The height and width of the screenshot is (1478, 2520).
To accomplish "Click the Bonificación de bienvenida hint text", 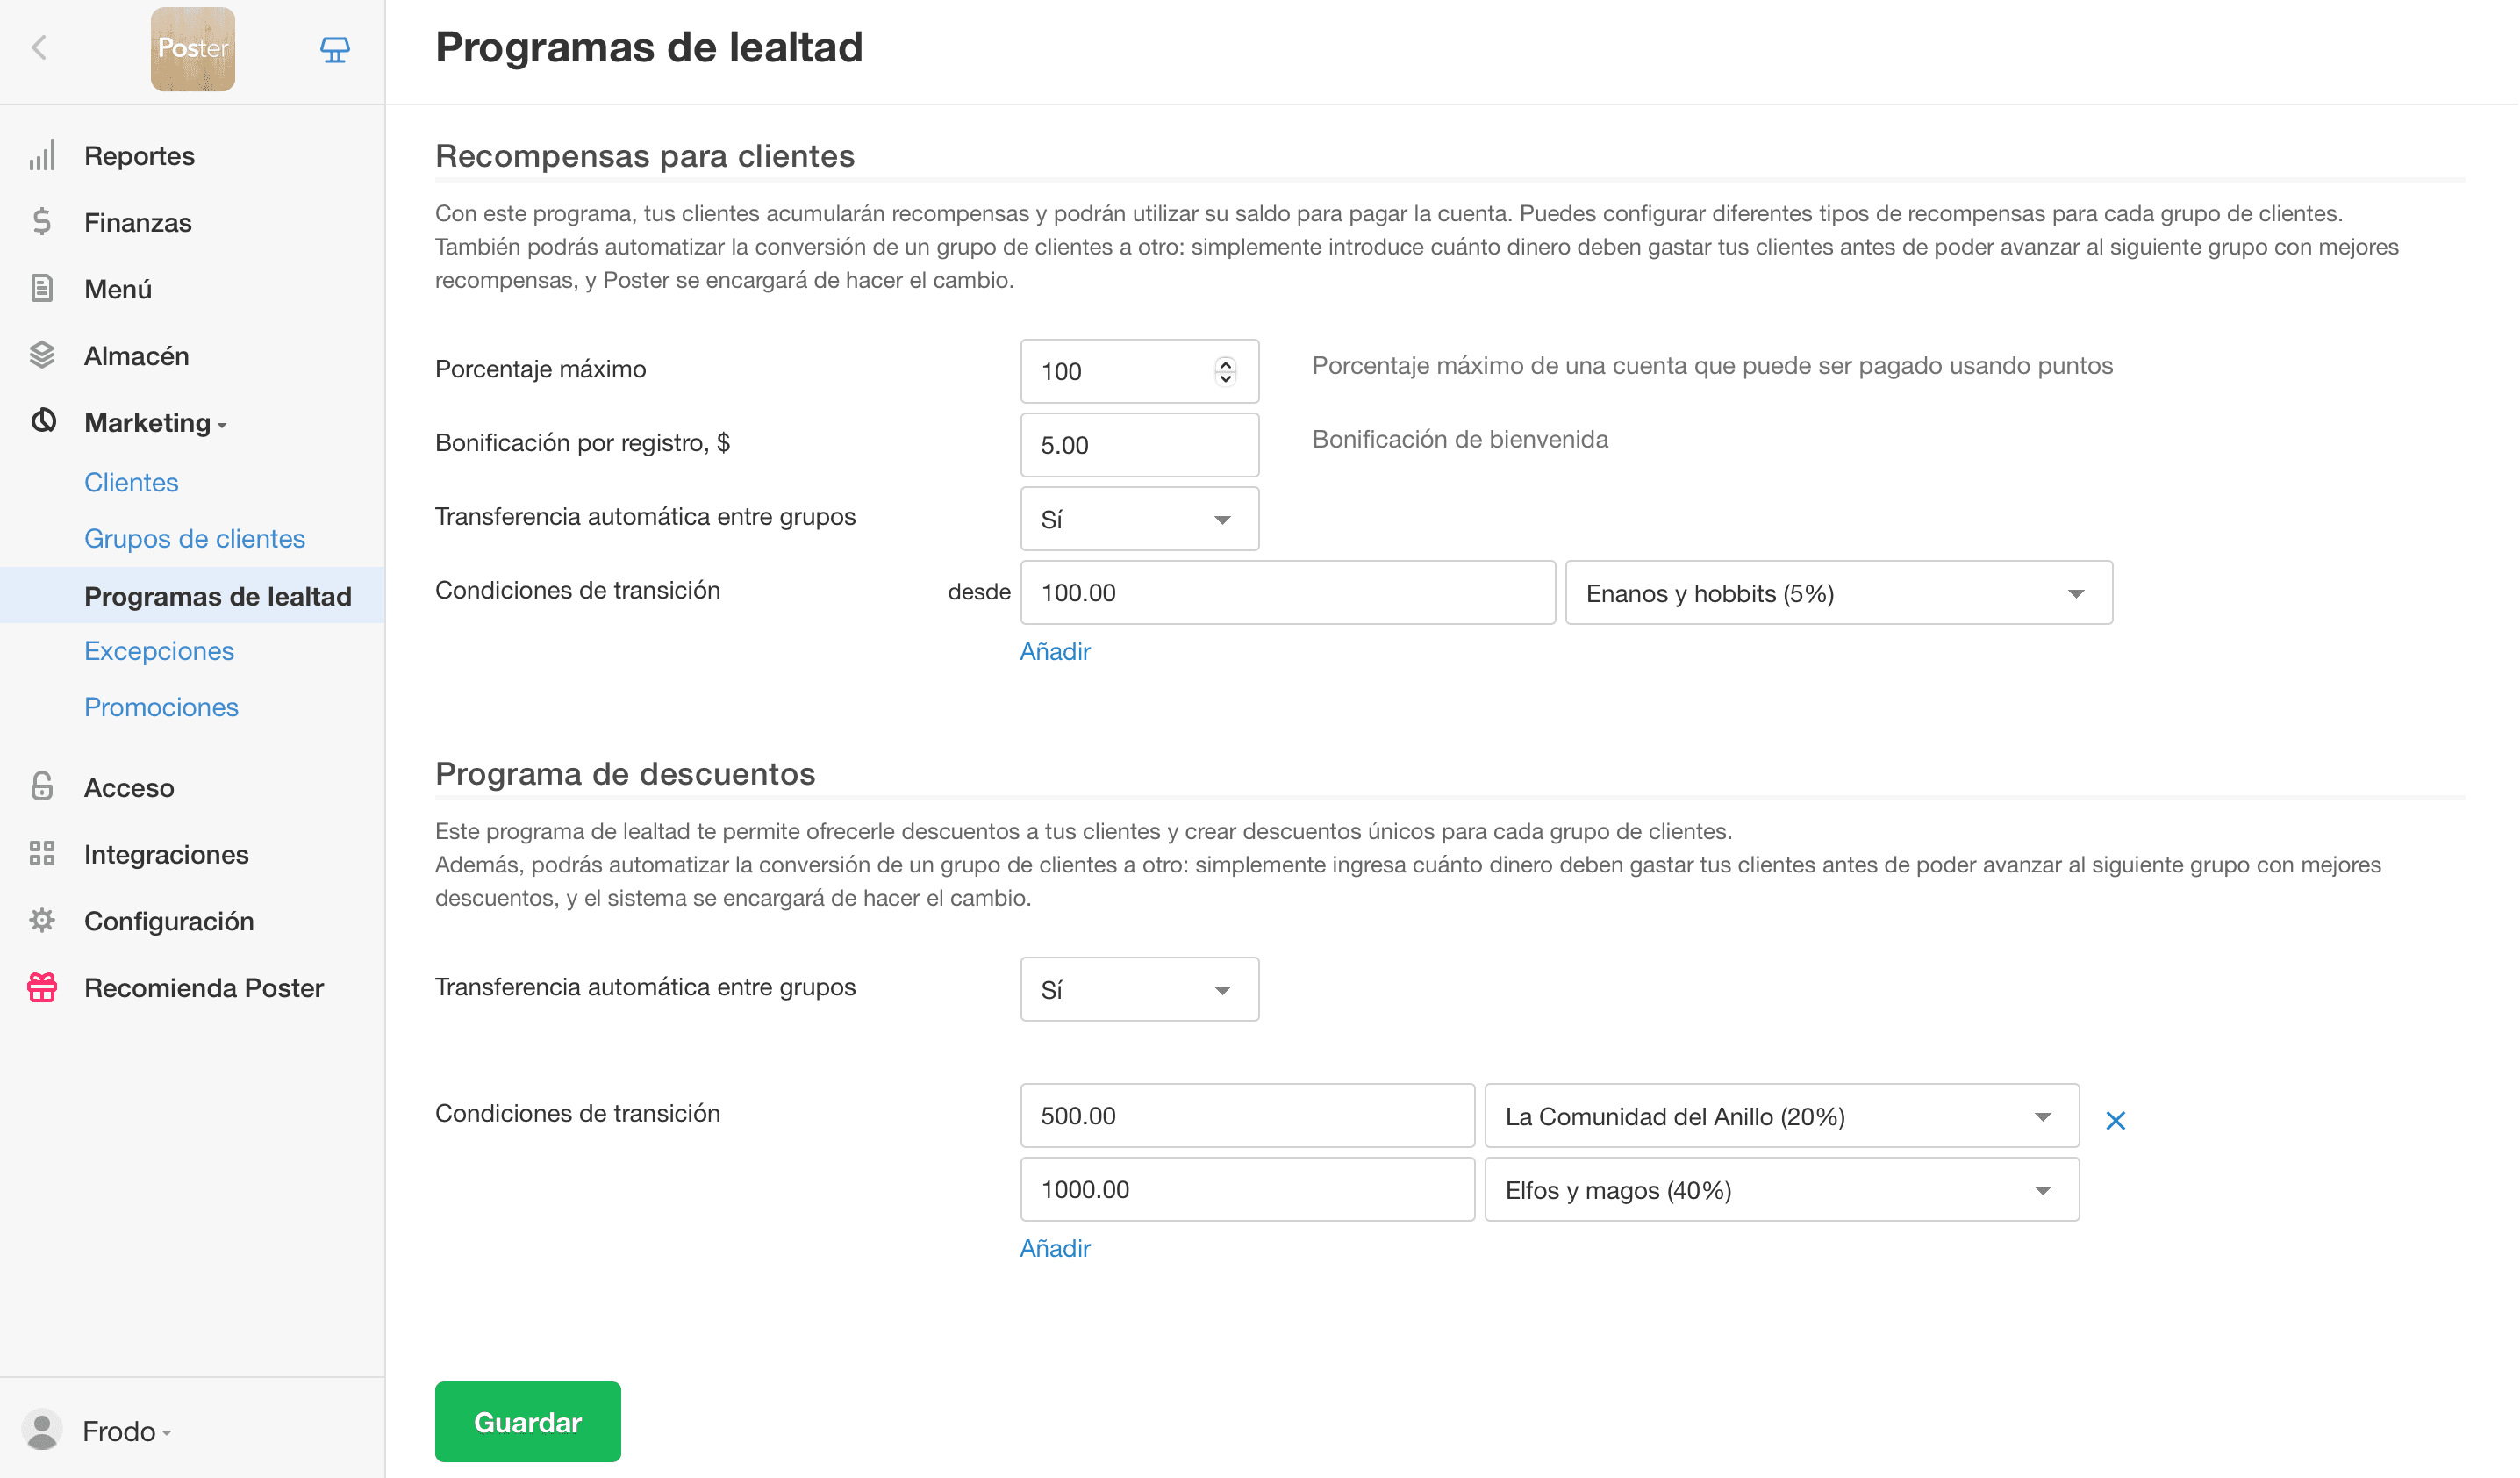I will [x=1460, y=439].
